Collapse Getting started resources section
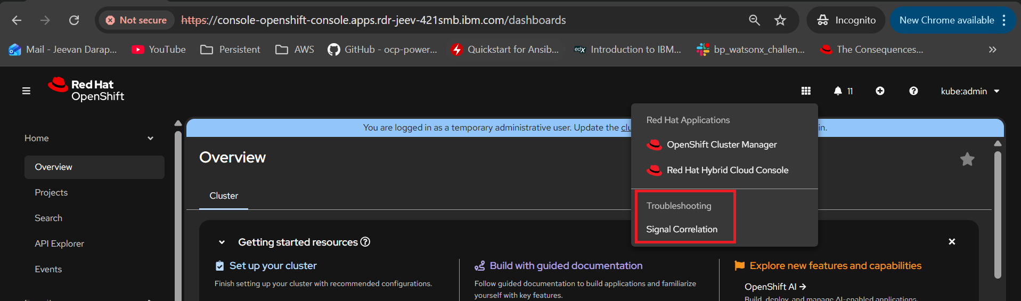 222,242
